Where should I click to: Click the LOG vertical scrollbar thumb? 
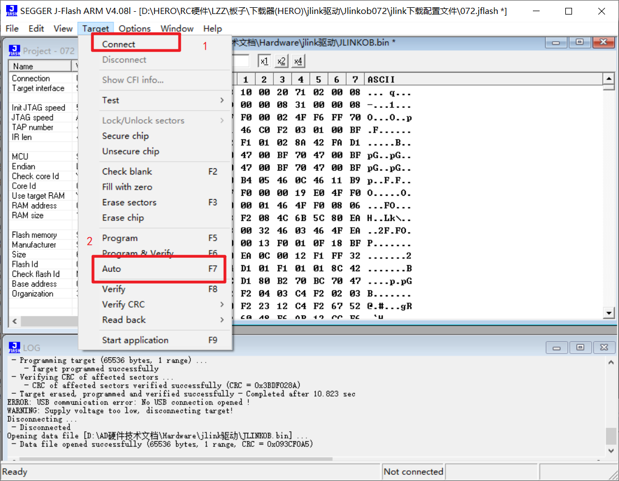pos(611,436)
